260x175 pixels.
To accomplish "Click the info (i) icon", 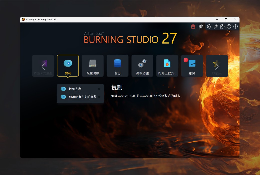I will point(235,26).
